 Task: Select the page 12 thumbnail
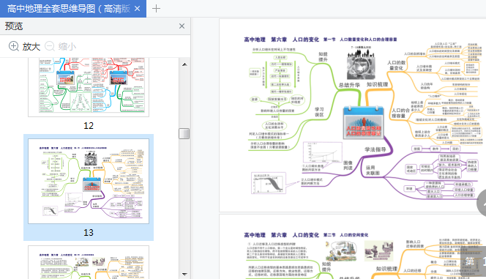(89, 87)
